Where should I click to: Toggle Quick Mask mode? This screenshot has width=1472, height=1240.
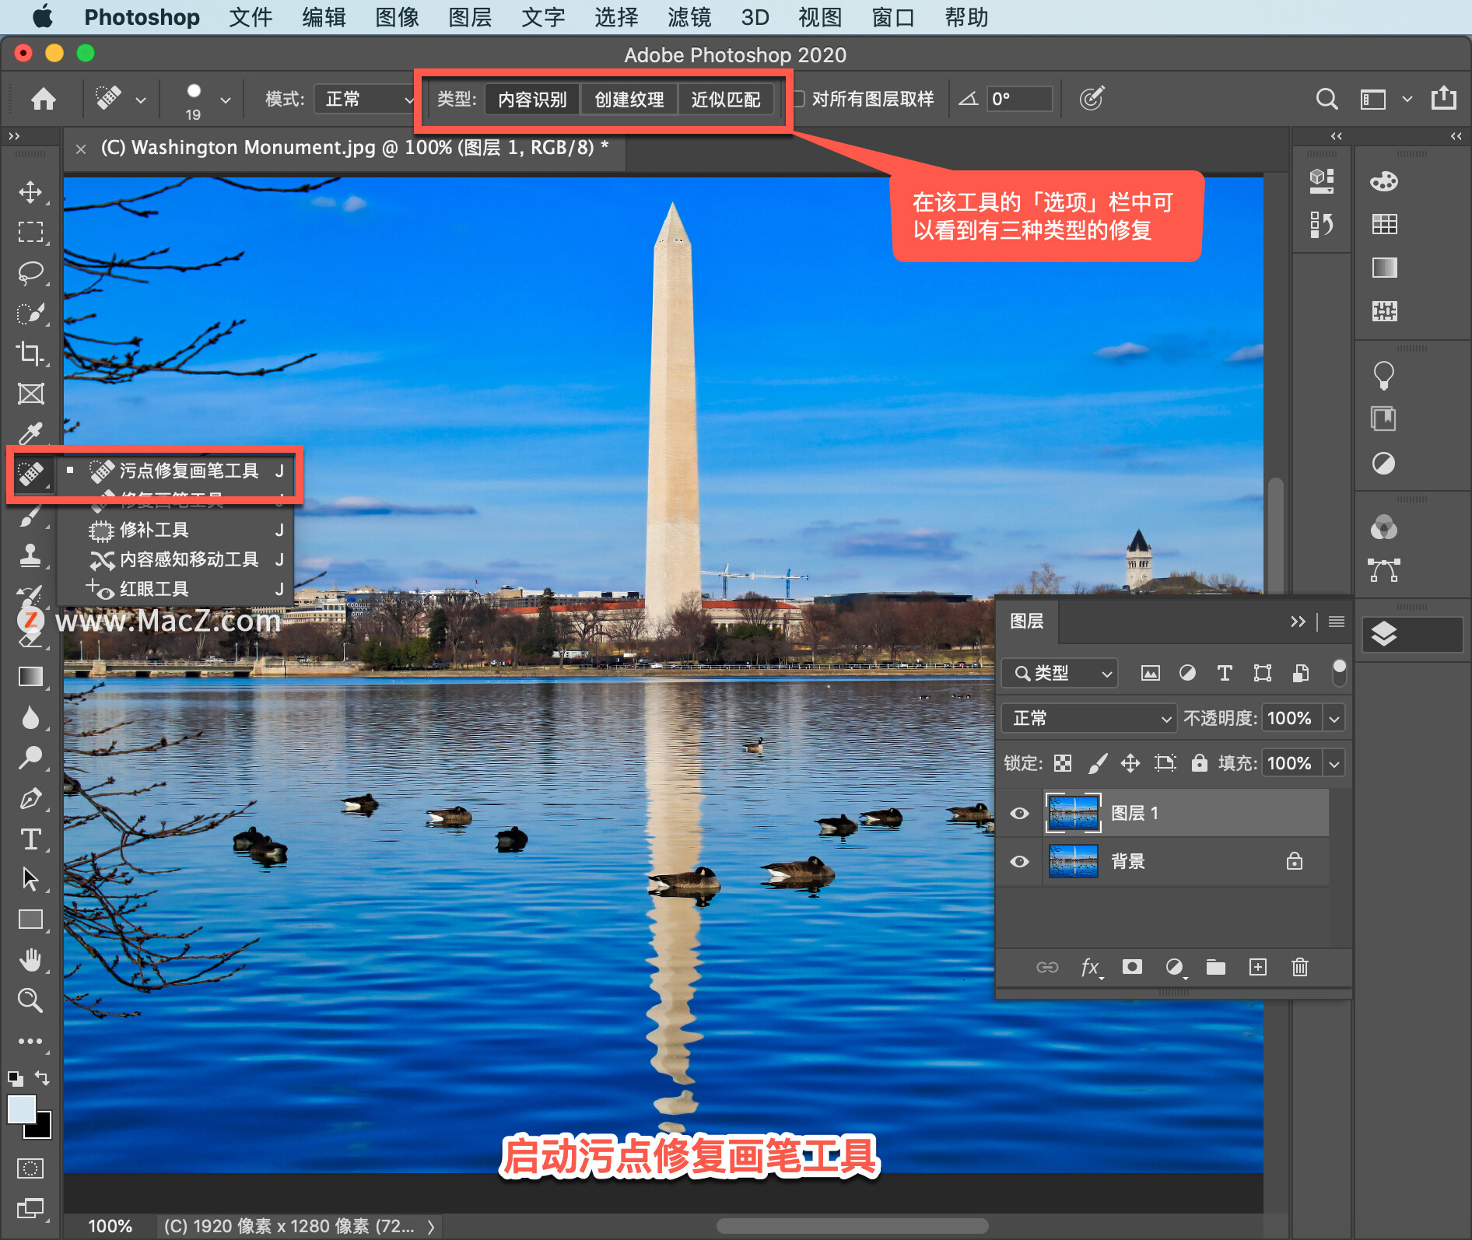30,1168
